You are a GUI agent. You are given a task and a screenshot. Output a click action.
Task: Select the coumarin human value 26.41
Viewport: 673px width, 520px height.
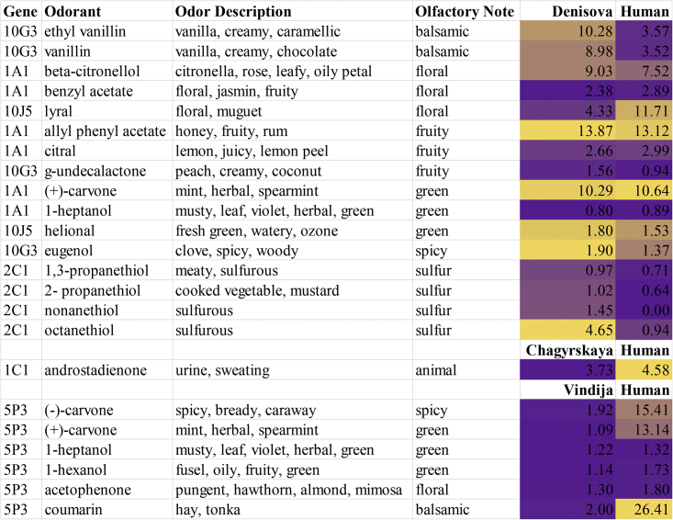(645, 510)
